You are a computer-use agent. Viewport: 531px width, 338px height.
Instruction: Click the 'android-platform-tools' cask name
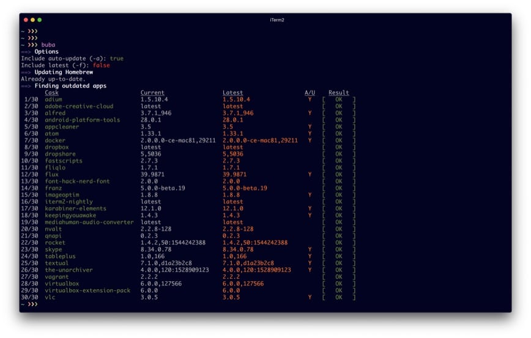pos(83,120)
